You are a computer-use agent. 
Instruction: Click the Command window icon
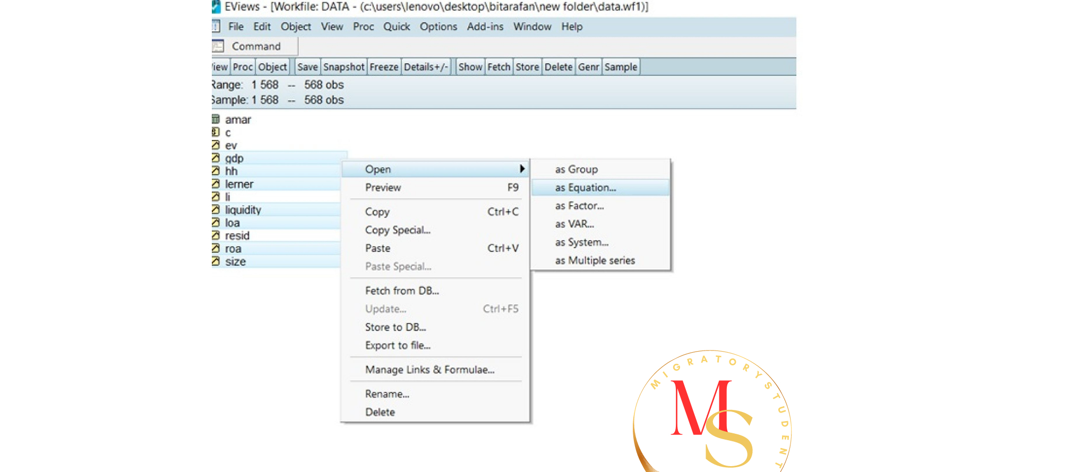(x=218, y=46)
